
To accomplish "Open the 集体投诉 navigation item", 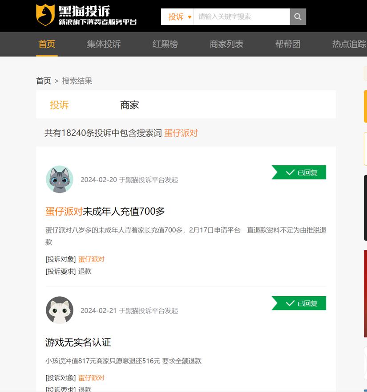I will 104,44.
